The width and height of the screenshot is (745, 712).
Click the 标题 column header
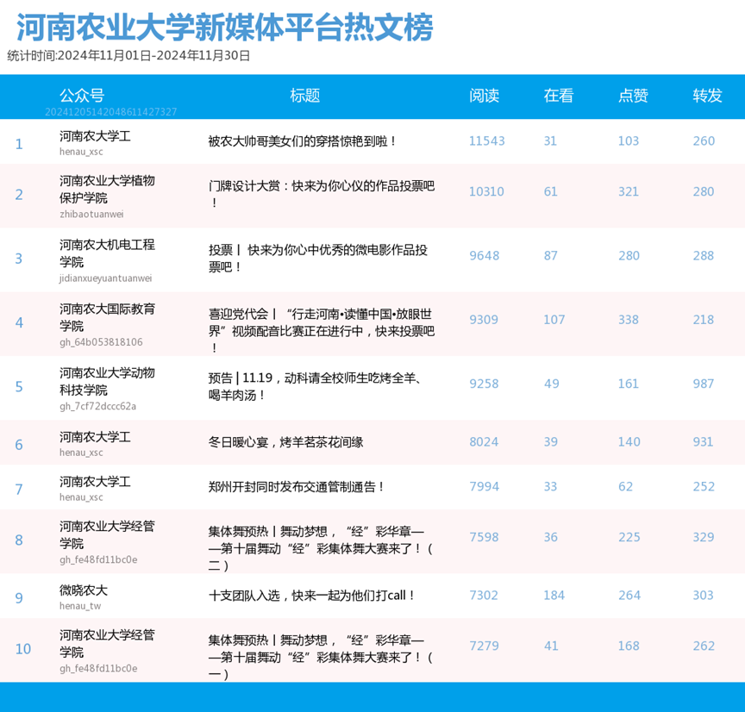click(x=305, y=96)
